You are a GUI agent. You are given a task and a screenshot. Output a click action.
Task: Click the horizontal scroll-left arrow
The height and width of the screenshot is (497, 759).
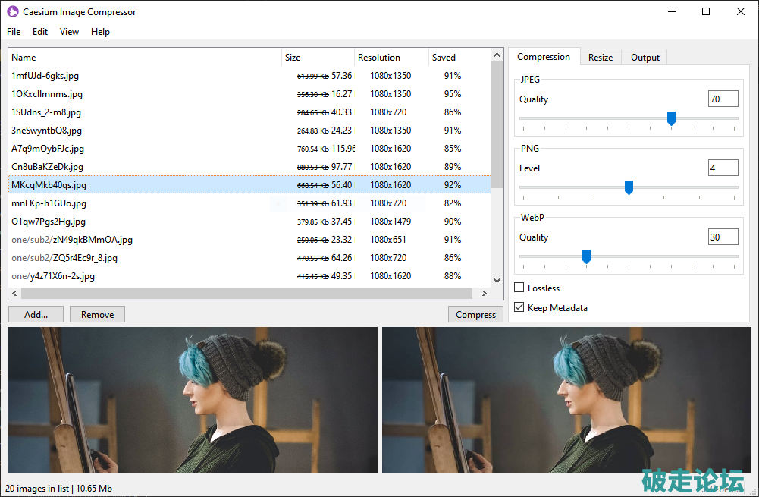pyautogui.click(x=14, y=293)
